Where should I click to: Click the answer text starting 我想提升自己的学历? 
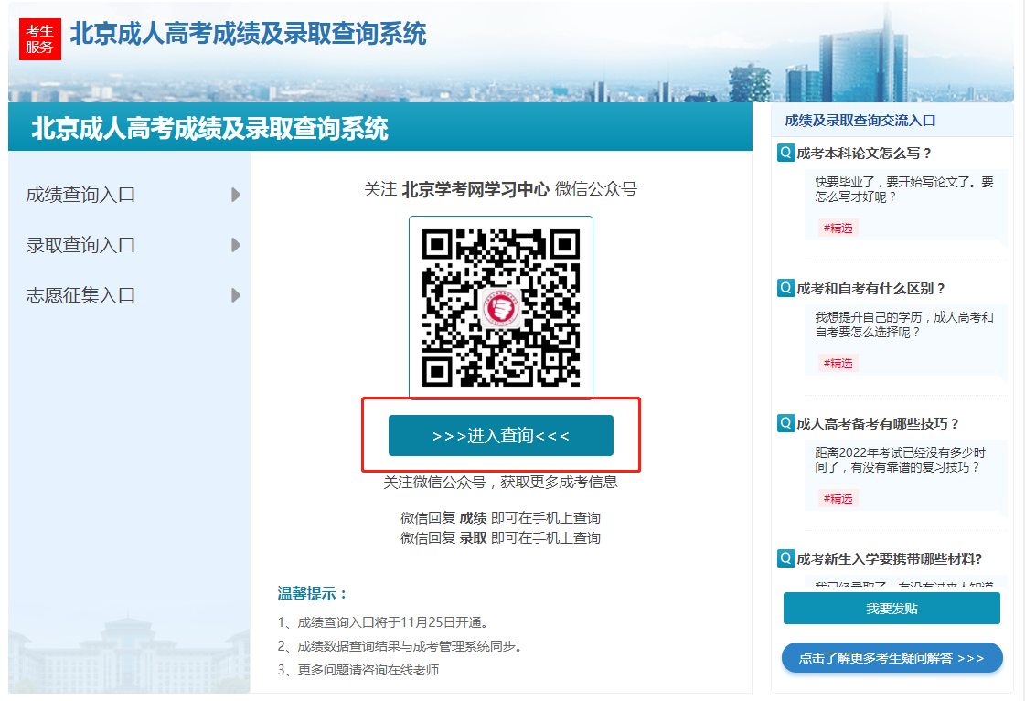[904, 324]
